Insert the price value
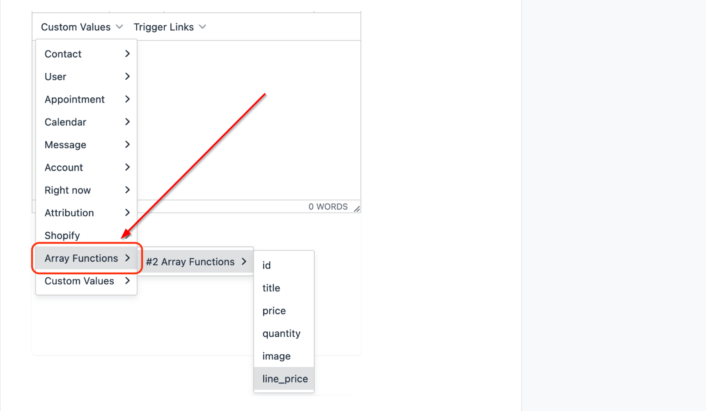The height and width of the screenshot is (411, 706). (x=284, y=311)
